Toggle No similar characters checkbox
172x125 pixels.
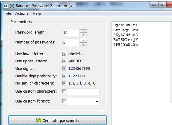64,83
